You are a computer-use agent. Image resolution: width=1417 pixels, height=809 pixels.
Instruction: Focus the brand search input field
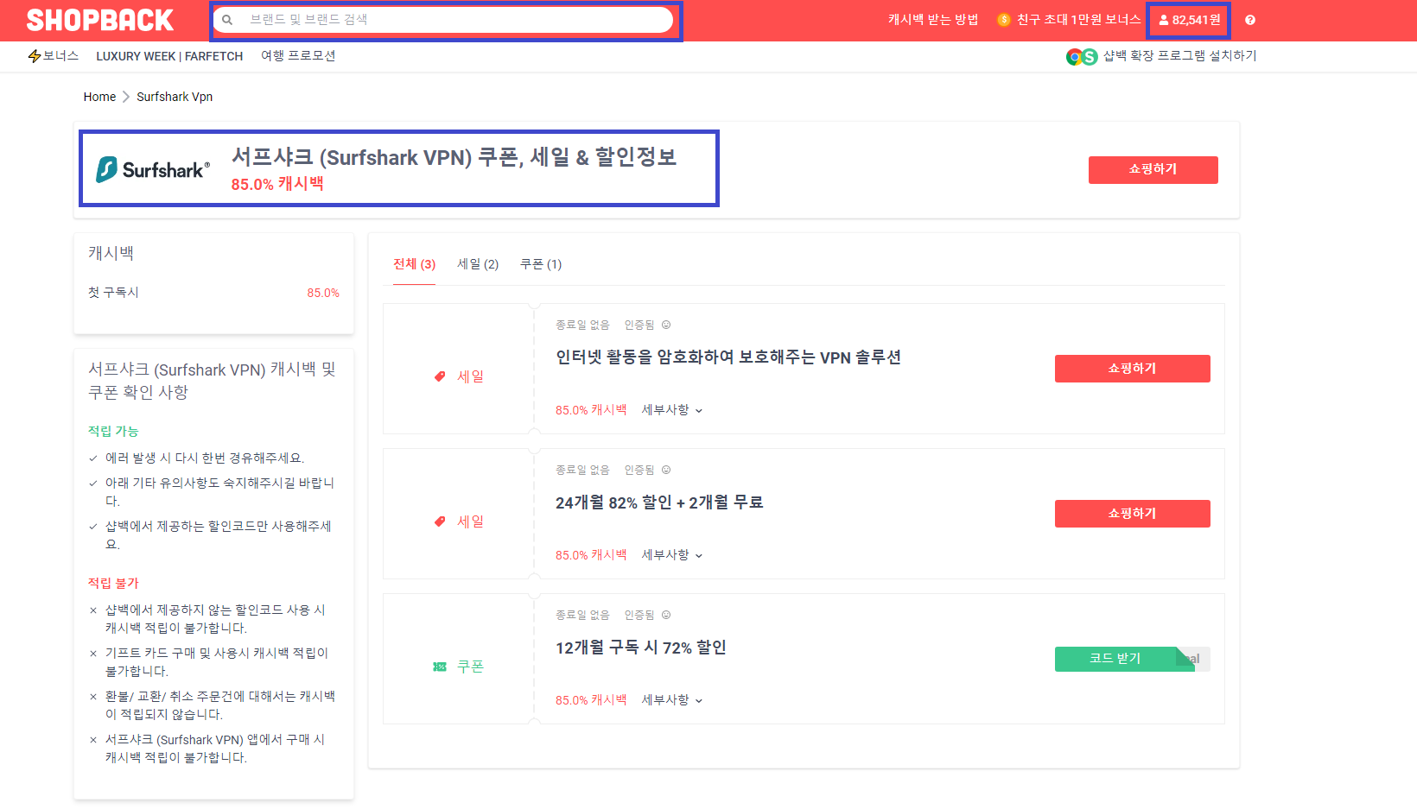(443, 20)
